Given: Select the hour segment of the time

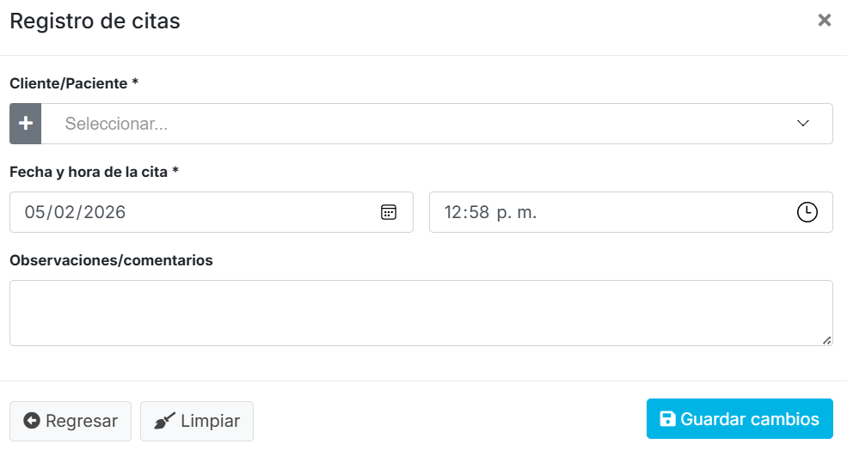Looking at the screenshot, I should coord(453,212).
